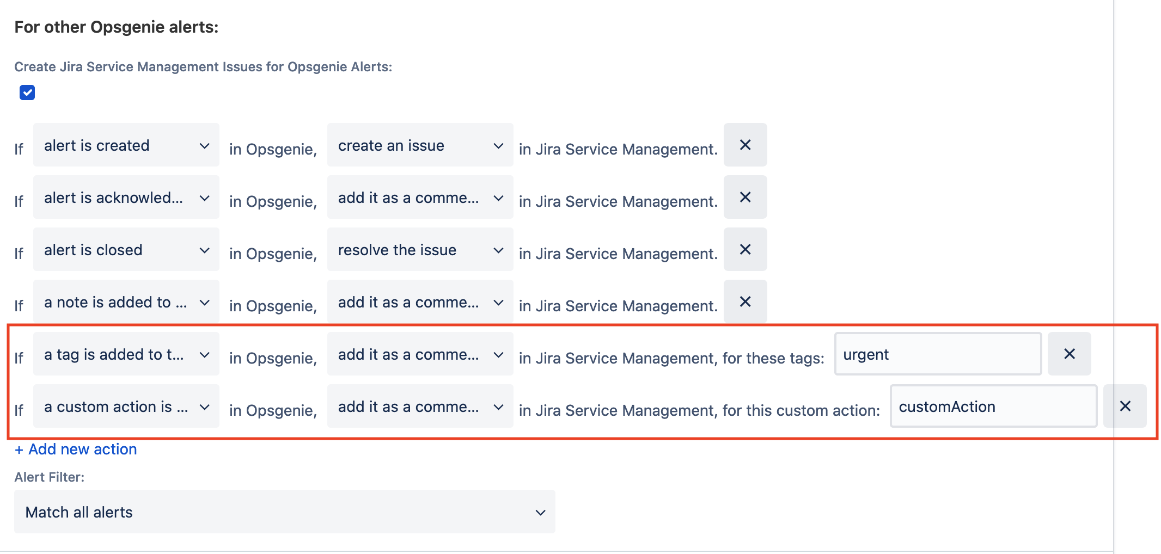Click '+ Add new action' link
Viewport: 1161px width, 554px height.
(x=76, y=450)
